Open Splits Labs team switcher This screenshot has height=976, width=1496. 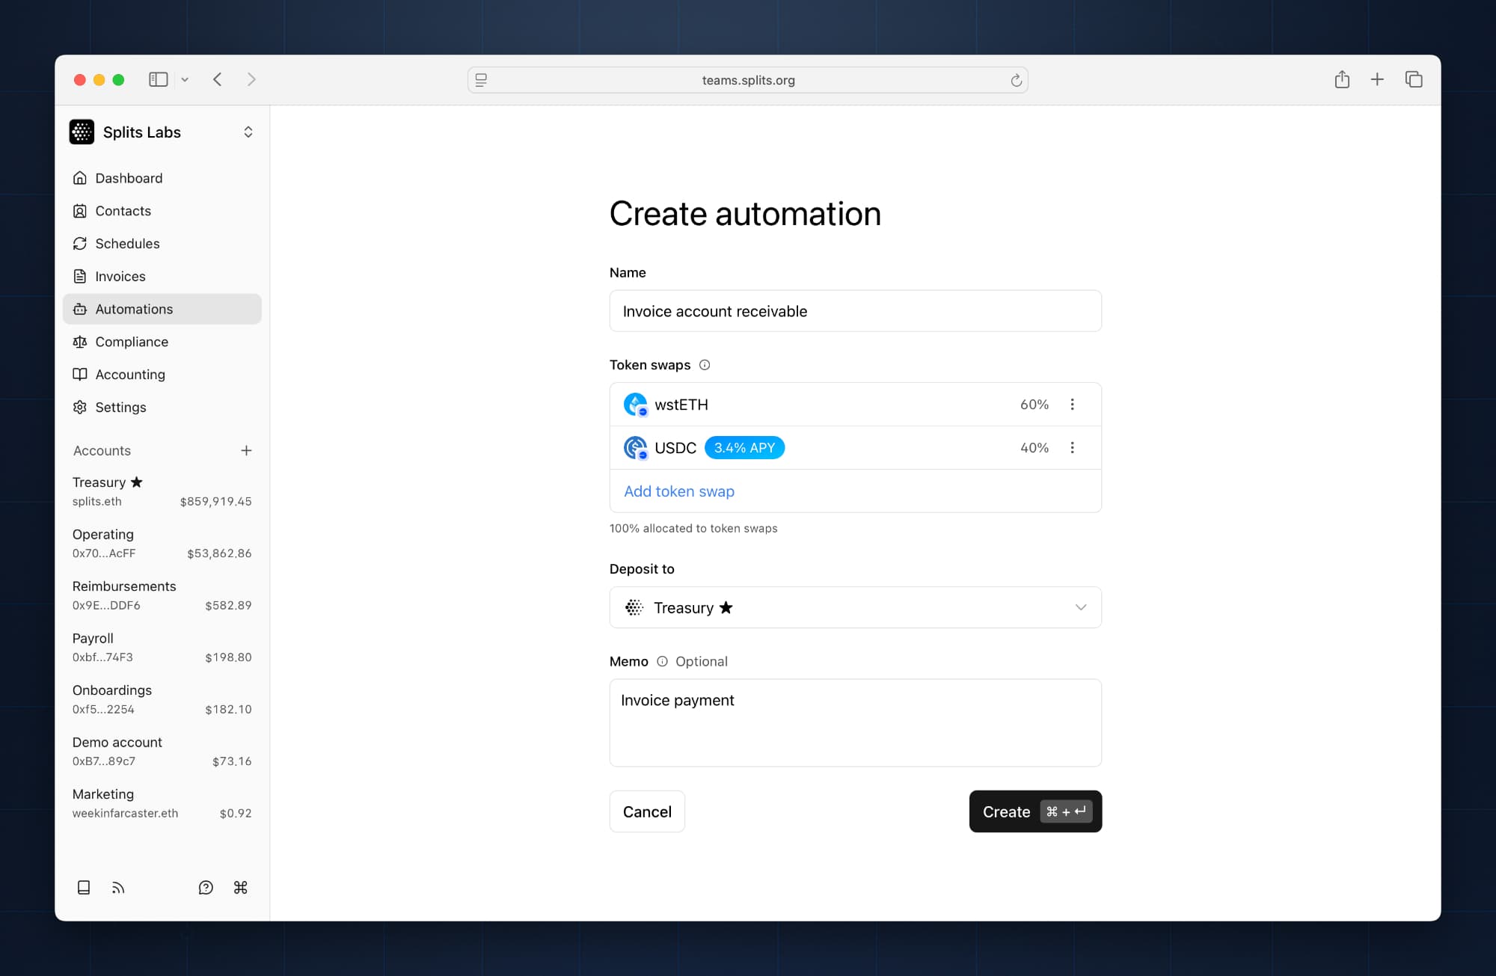coord(248,132)
